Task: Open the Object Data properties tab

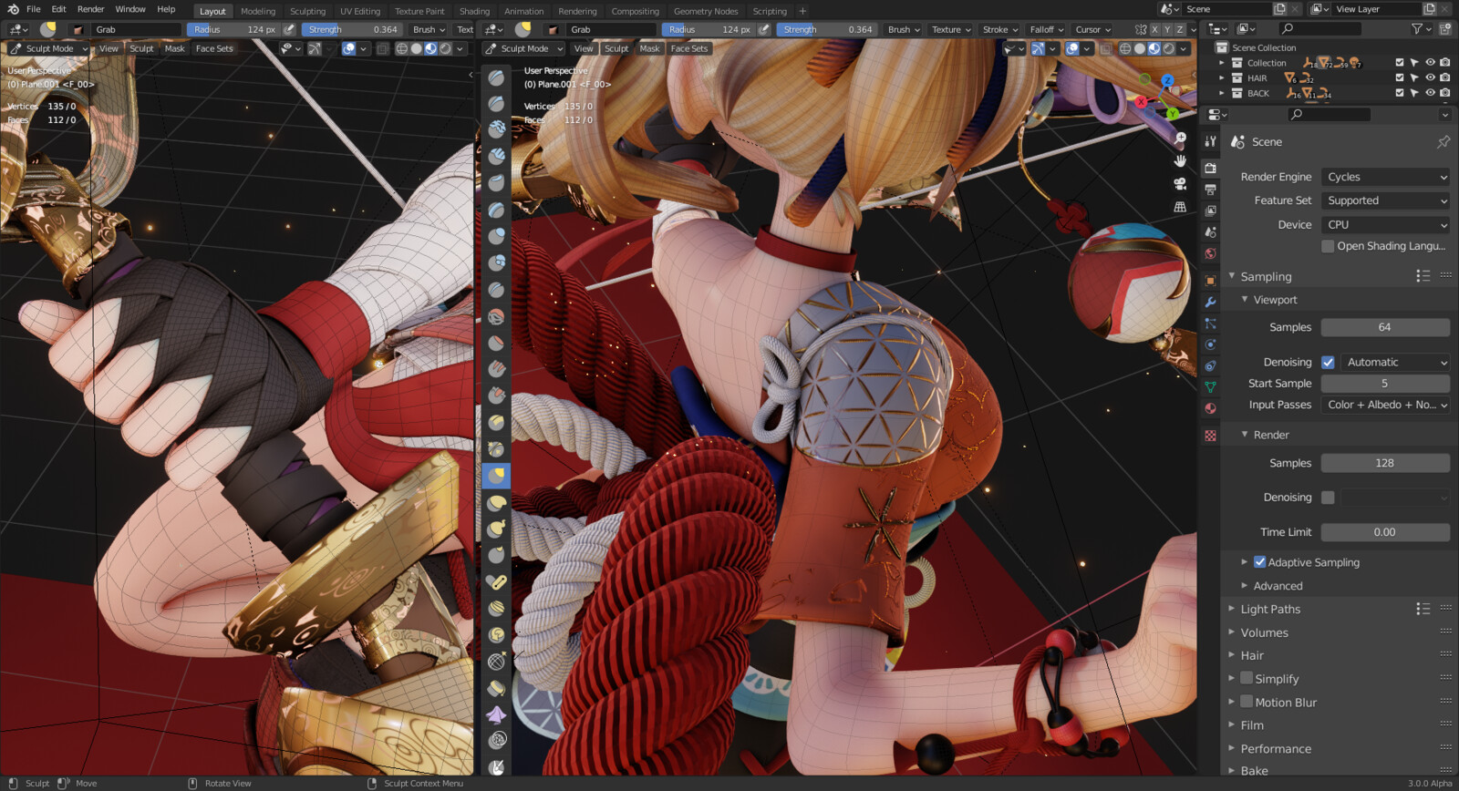Action: pyautogui.click(x=1210, y=387)
